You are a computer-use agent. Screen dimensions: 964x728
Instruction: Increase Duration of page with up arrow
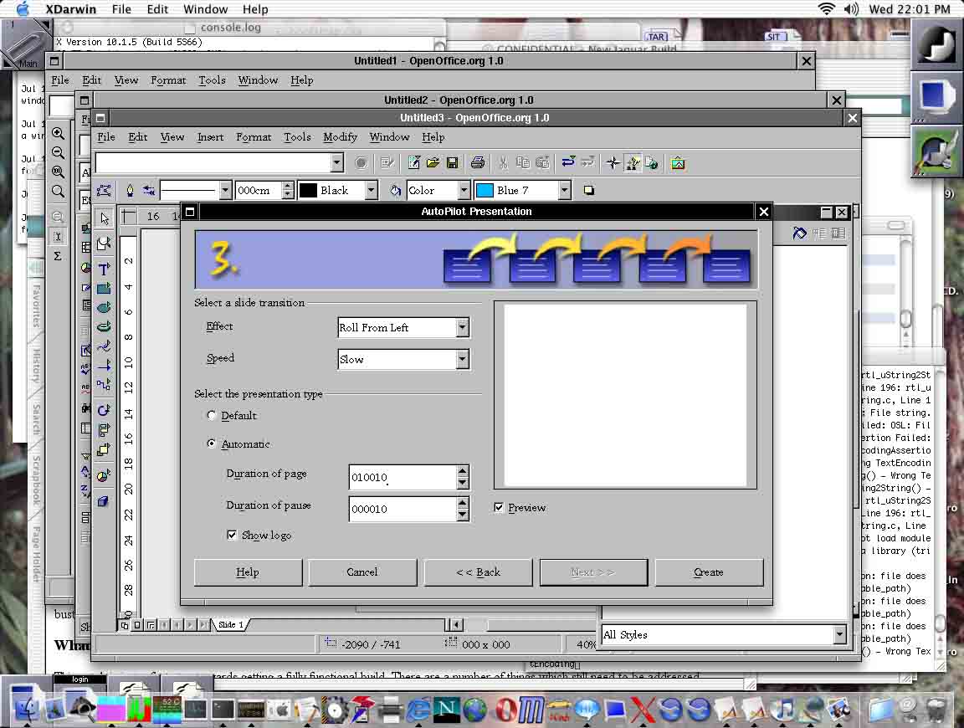pyautogui.click(x=462, y=471)
